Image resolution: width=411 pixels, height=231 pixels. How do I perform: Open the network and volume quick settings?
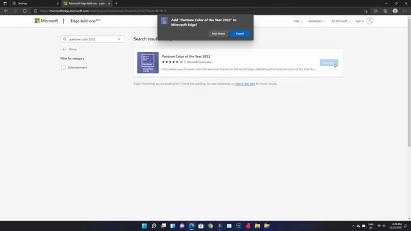tap(381, 226)
